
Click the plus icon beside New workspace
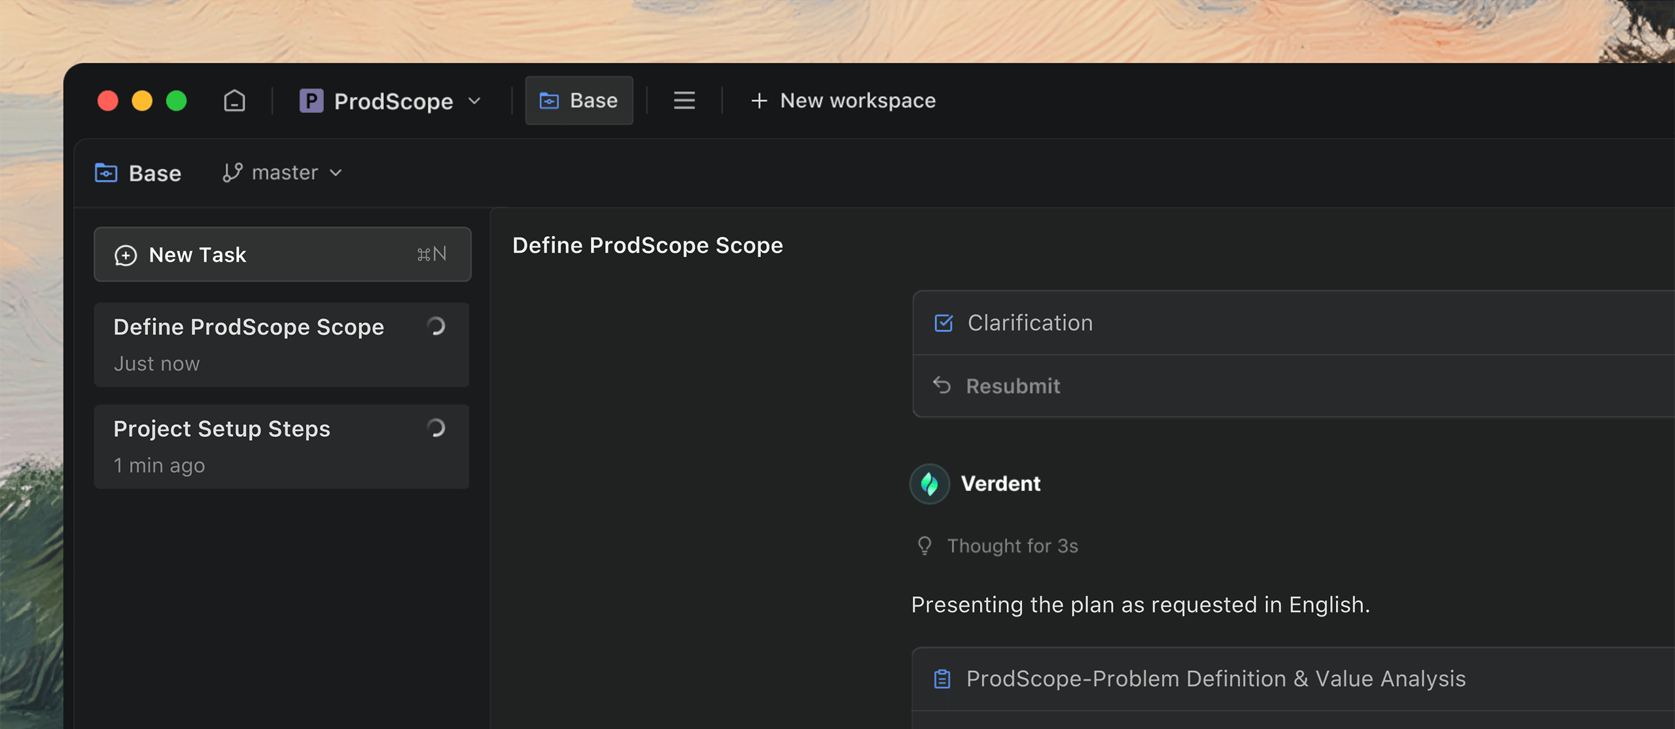(759, 101)
